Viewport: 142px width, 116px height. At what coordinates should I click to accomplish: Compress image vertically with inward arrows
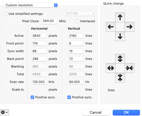[x=120, y=78]
